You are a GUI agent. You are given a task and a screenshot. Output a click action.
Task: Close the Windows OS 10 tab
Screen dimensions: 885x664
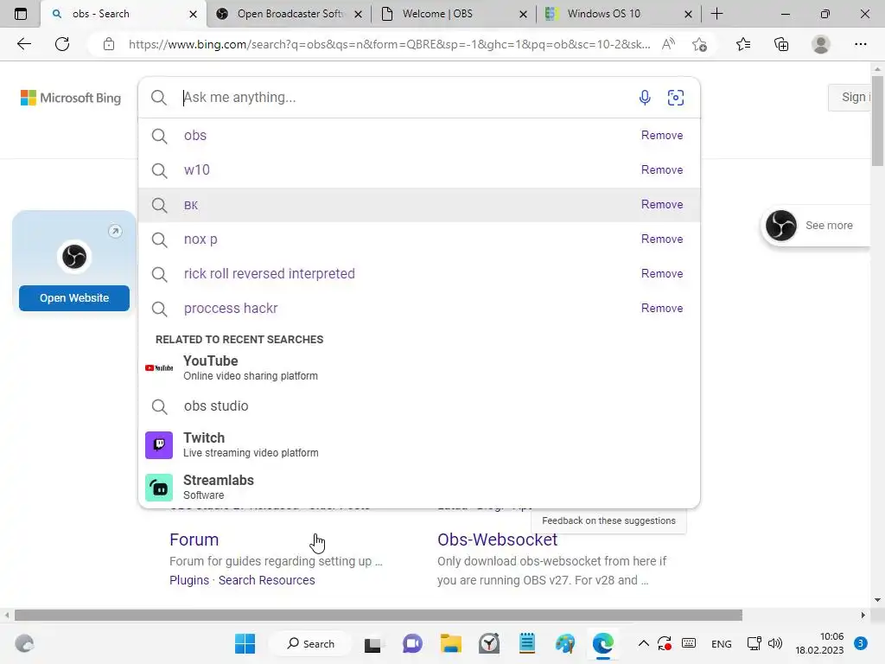[688, 14]
